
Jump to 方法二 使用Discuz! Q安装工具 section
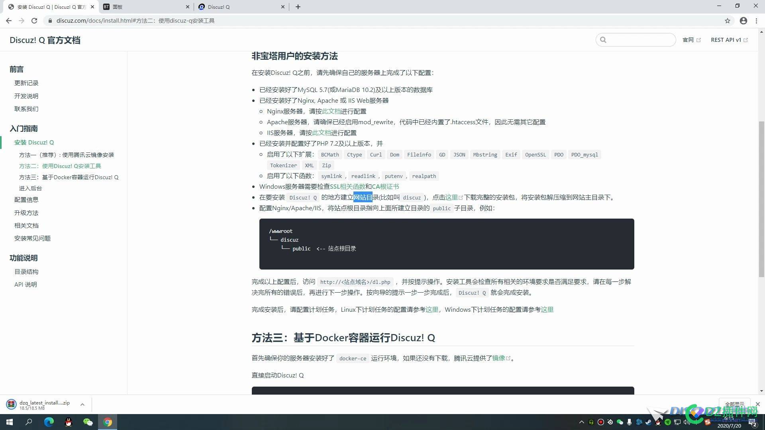tap(60, 166)
